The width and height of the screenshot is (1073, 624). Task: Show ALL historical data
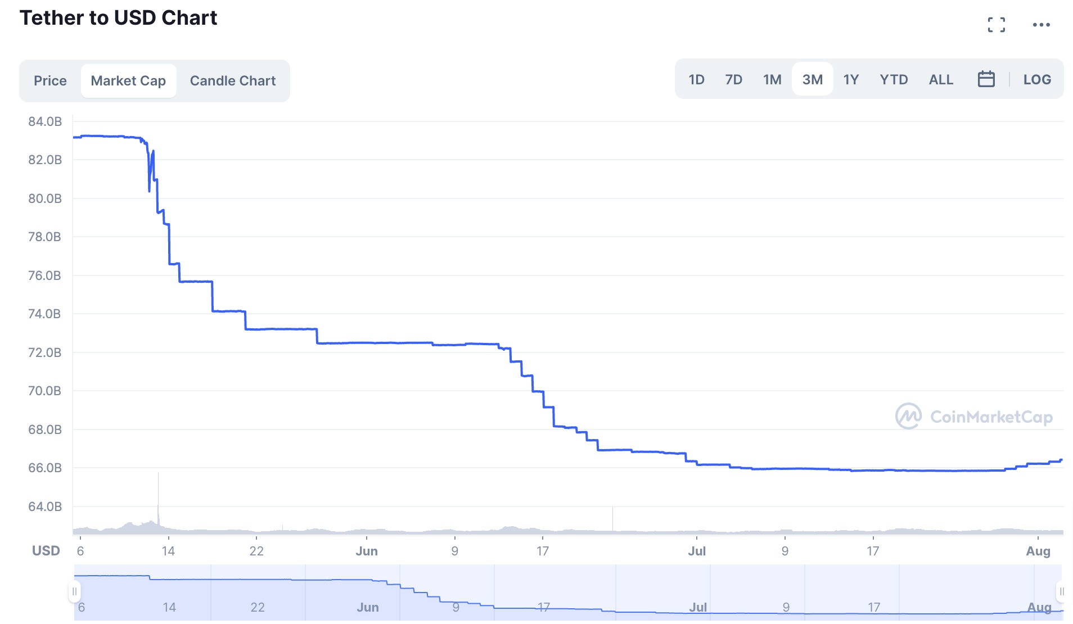(x=941, y=79)
